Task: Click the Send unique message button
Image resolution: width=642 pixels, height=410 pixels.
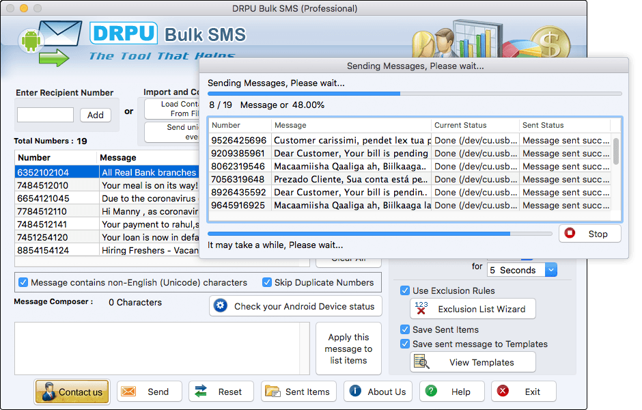Action: [172, 132]
